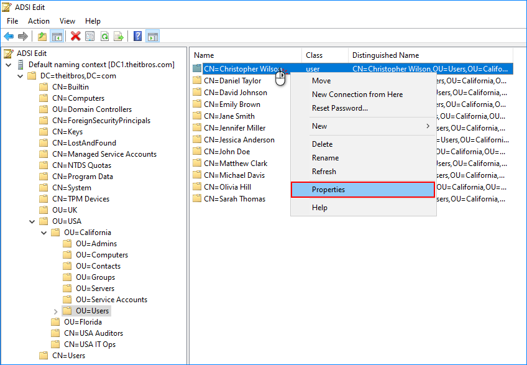Choose Move from the context menu
527x365 pixels.
point(364,81)
